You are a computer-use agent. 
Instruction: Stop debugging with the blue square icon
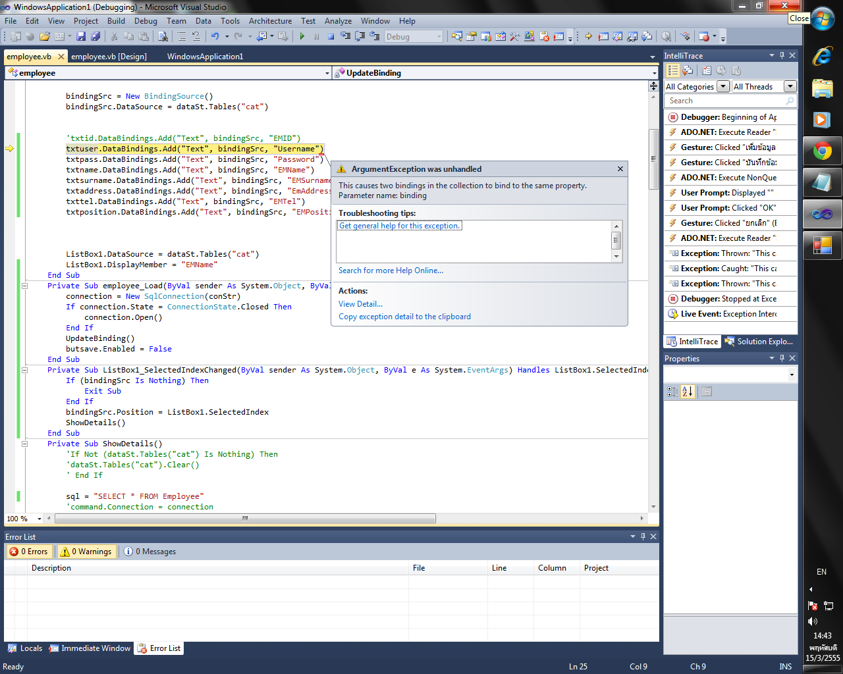[331, 37]
